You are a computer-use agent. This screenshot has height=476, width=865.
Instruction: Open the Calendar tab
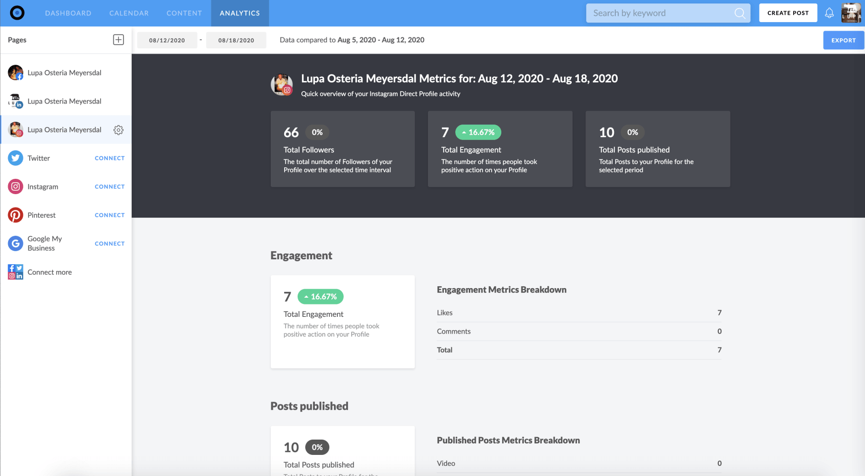tap(129, 13)
